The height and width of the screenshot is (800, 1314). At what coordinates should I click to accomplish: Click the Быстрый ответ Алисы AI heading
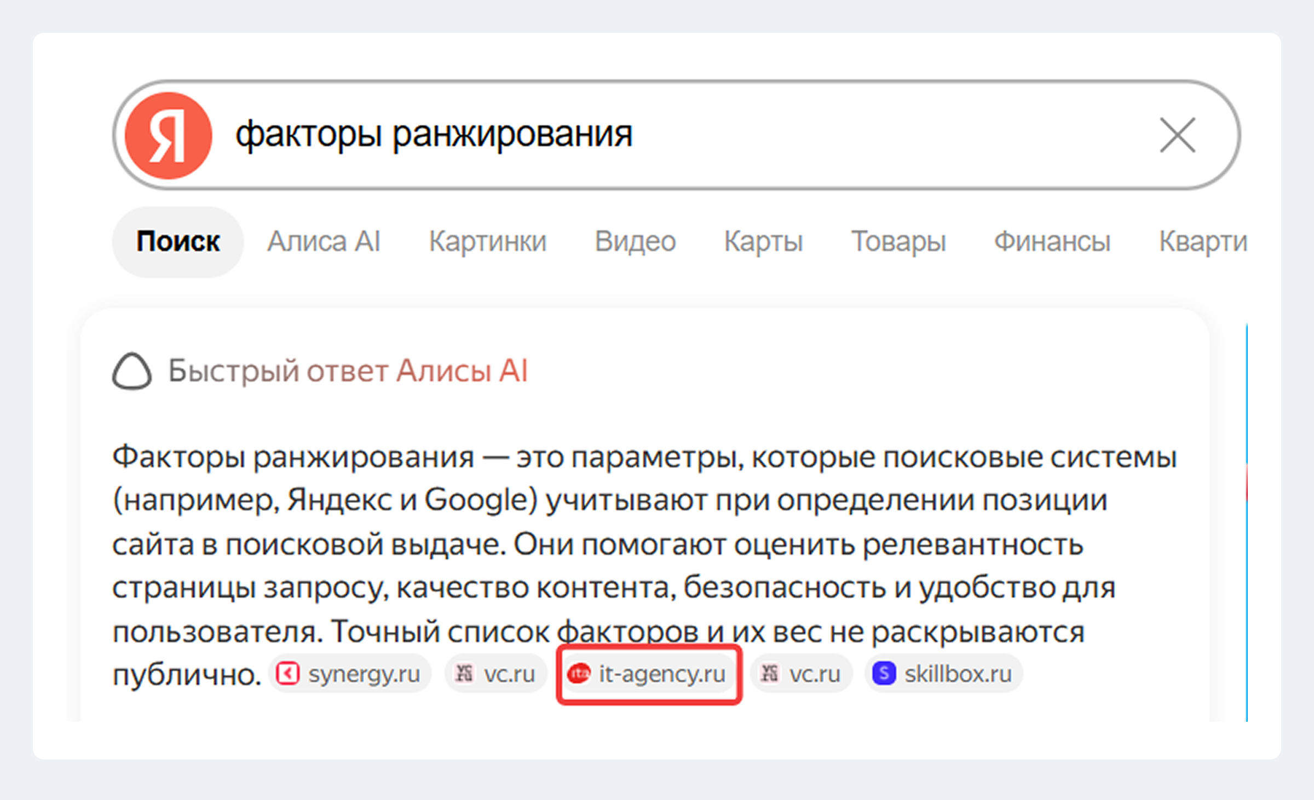[348, 372]
